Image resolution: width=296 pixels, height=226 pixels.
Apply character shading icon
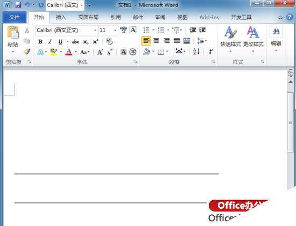coord(123,52)
